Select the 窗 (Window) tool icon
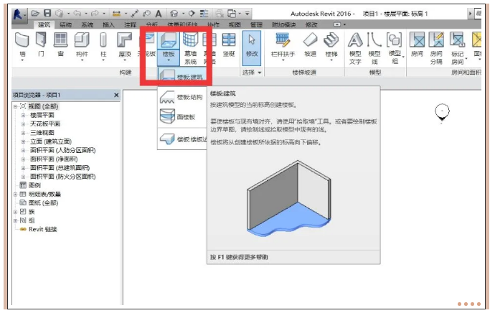Screen dimensions: 495x313 pos(60,40)
